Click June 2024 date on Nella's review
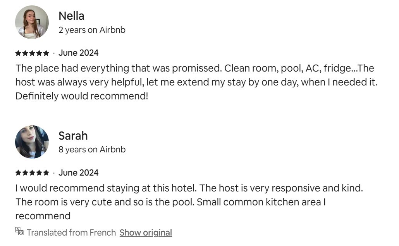 tap(78, 53)
